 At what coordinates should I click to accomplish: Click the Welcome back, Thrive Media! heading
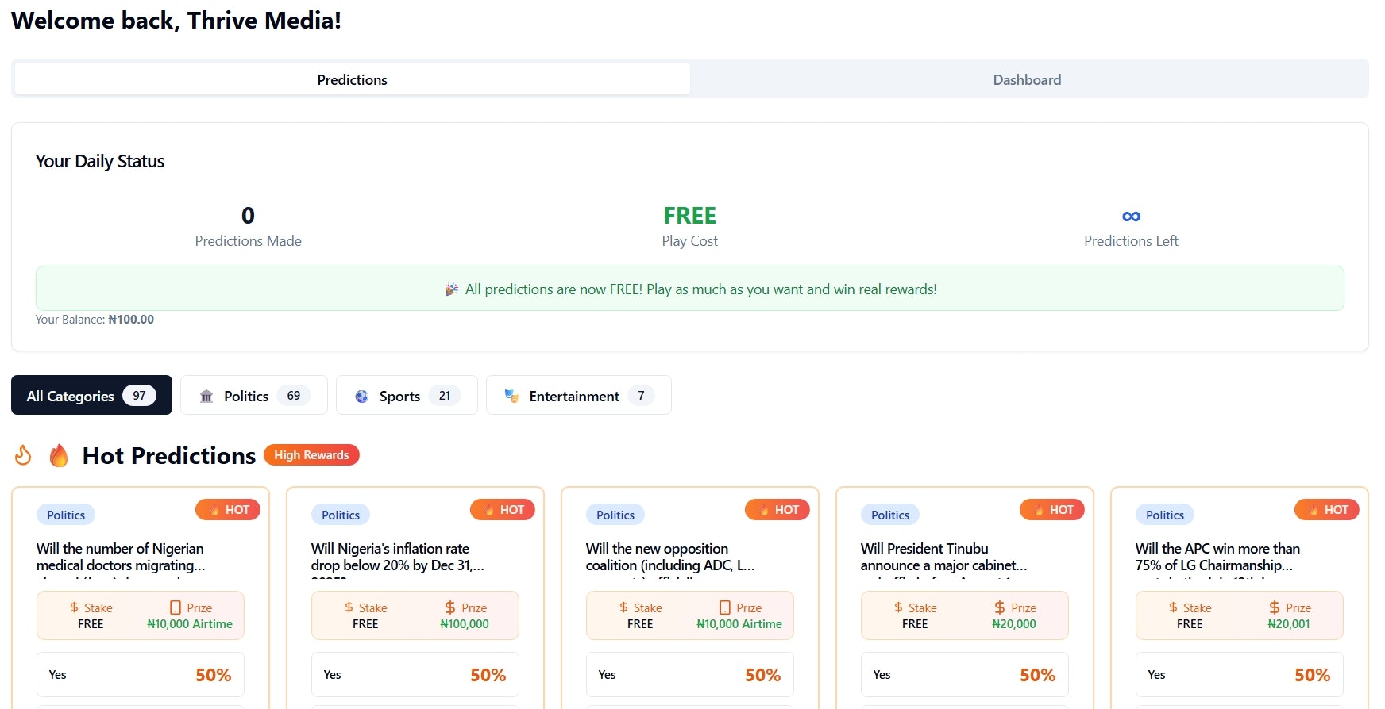pos(176,21)
